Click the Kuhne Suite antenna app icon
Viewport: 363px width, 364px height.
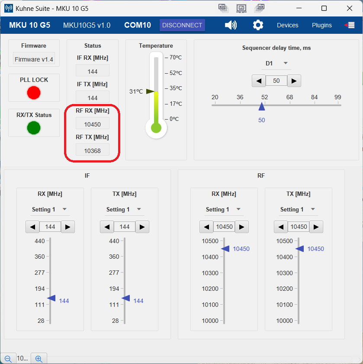pos(9,8)
